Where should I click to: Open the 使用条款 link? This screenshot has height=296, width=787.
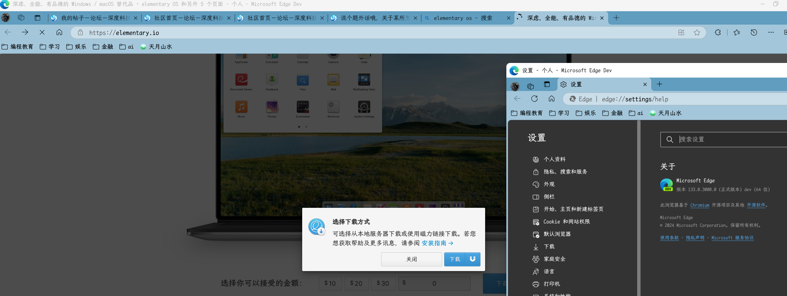(x=669, y=238)
